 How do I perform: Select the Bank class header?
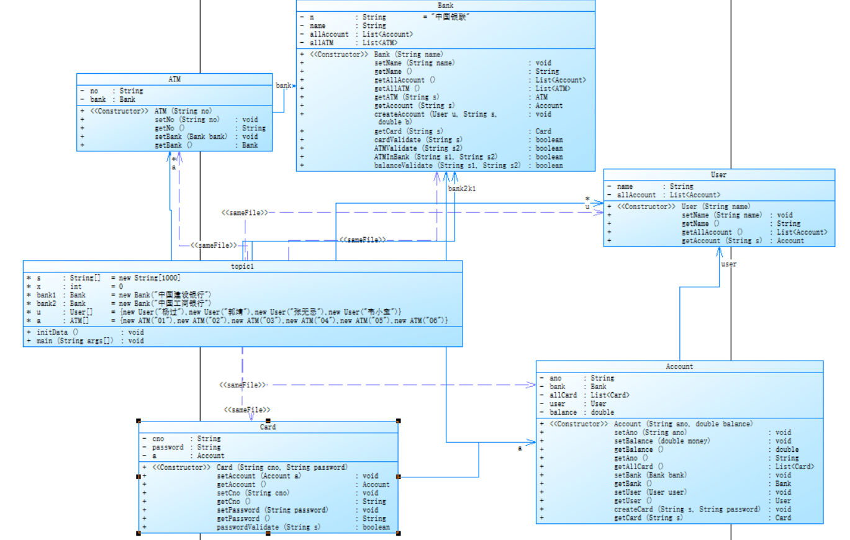point(446,5)
